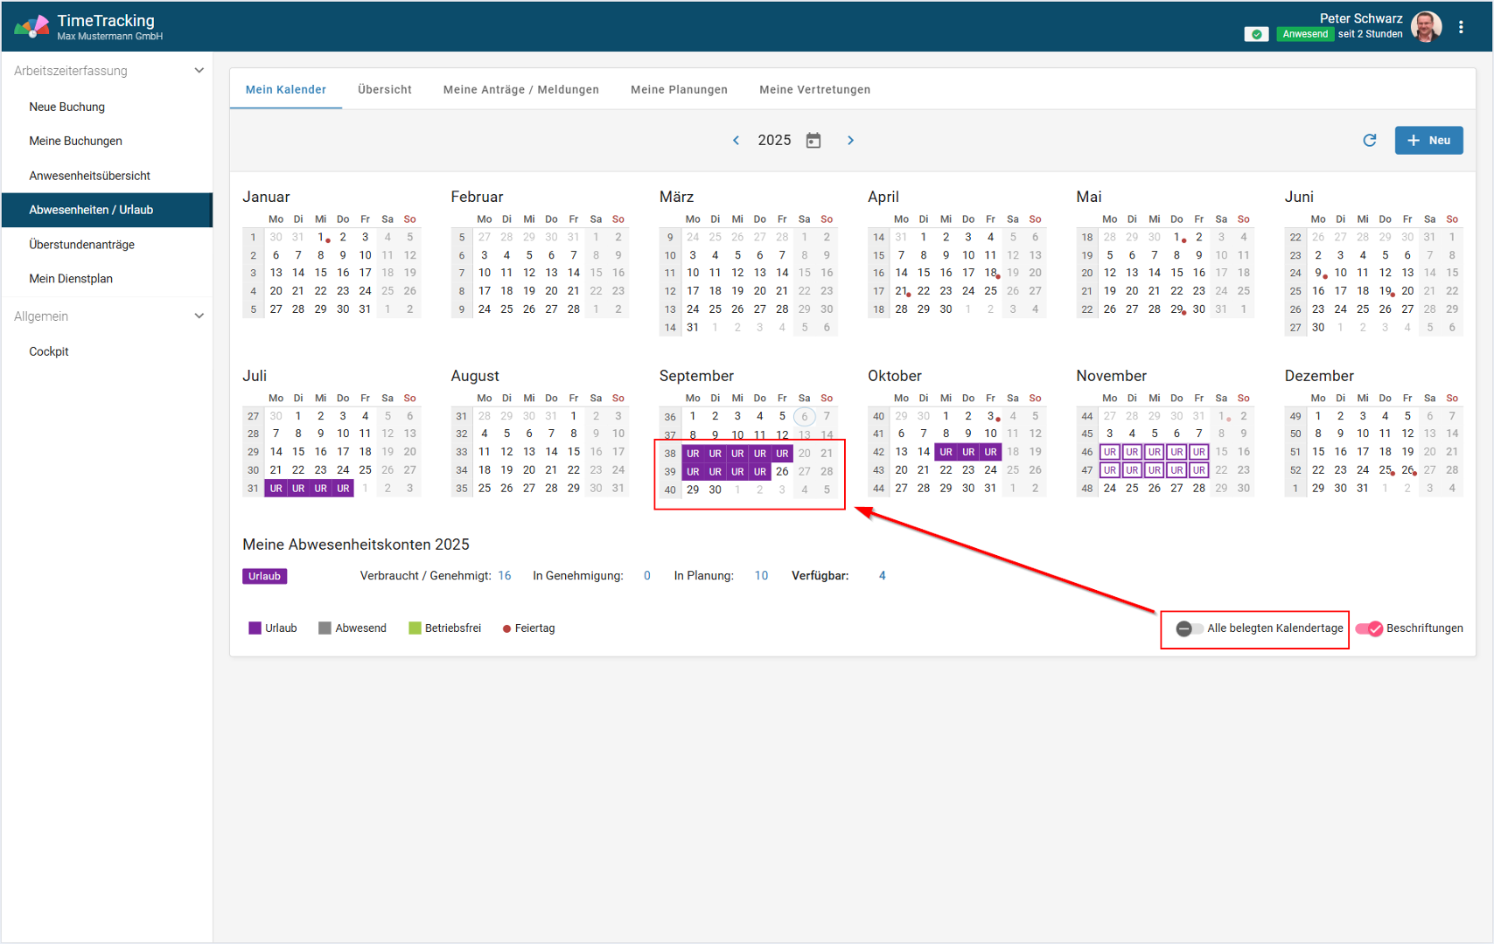Collapse the Allgemein sidebar section
This screenshot has height=944, width=1494.
click(x=199, y=316)
